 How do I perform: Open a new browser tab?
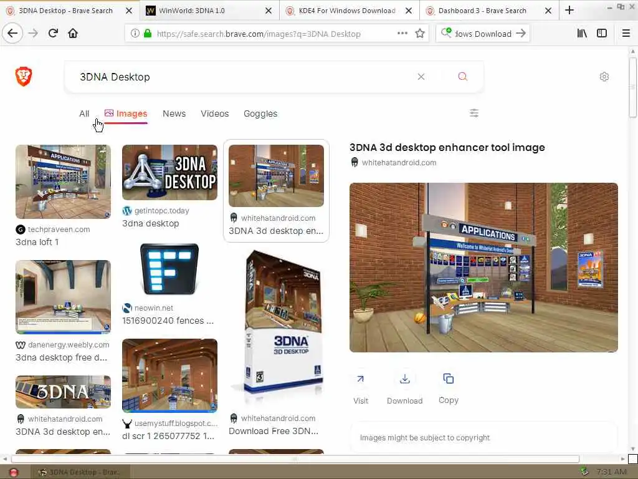(x=569, y=11)
